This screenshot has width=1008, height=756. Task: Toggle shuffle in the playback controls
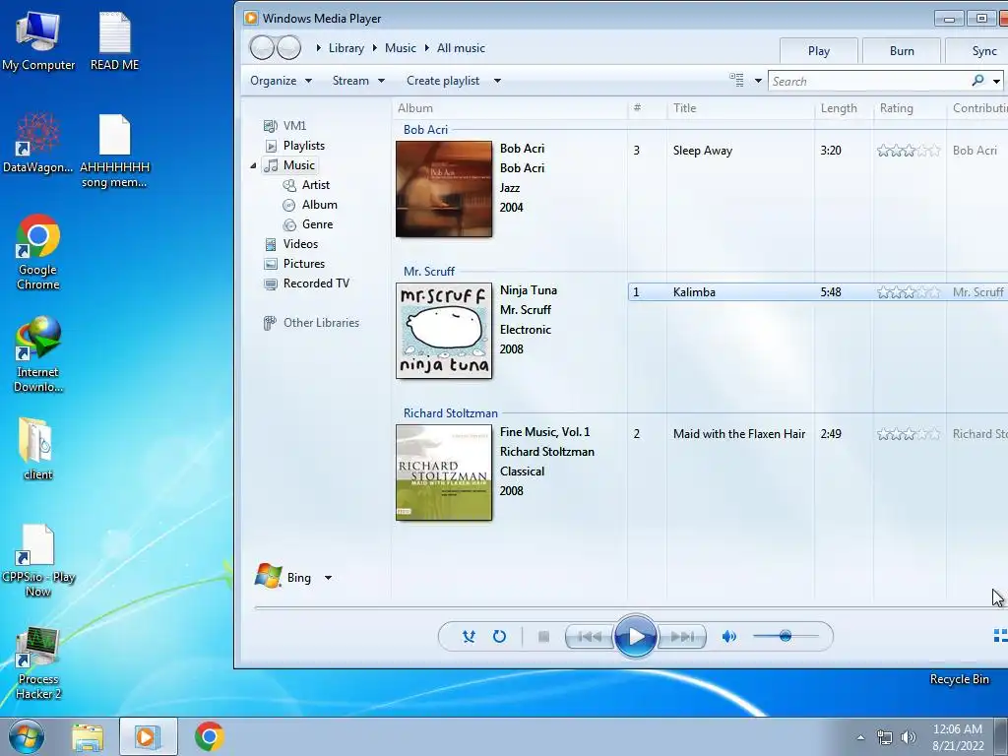[x=469, y=637]
